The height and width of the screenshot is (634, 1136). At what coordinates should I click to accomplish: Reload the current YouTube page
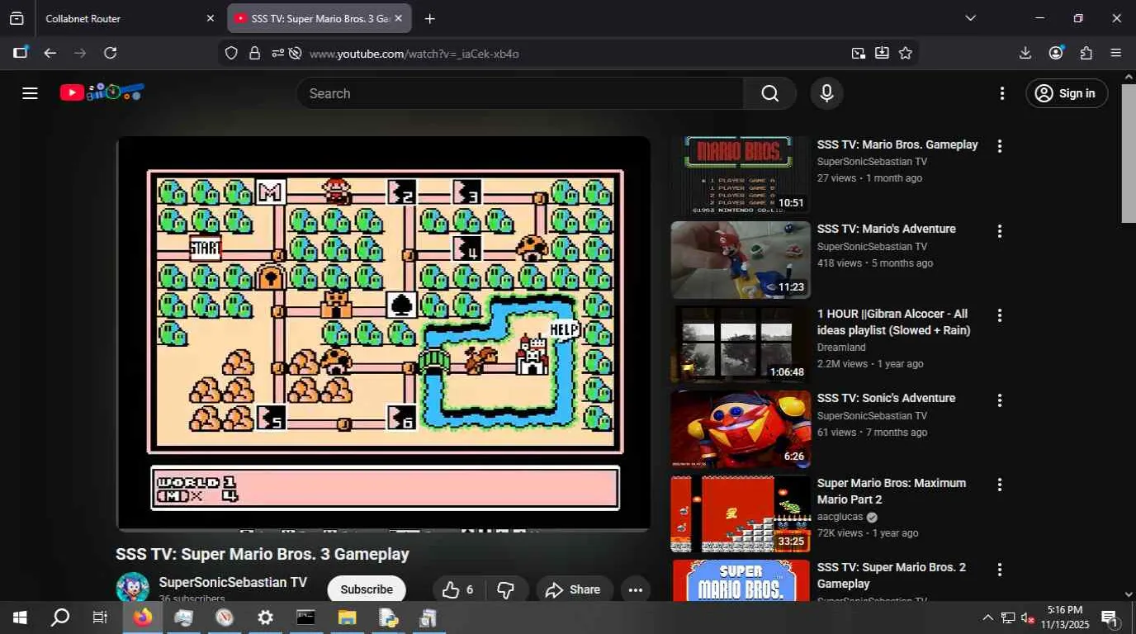coord(110,53)
